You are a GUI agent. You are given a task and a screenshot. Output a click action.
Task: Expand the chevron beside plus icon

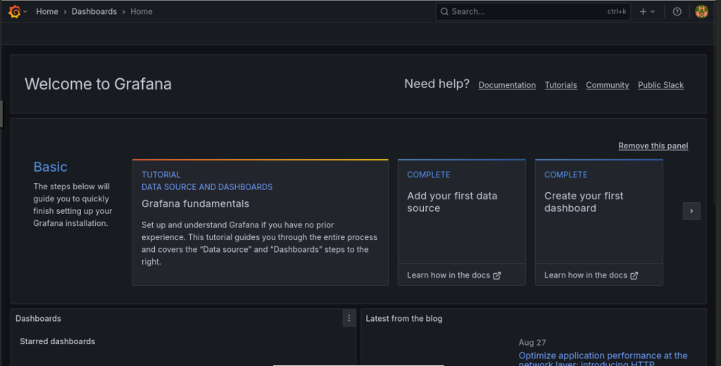click(653, 11)
